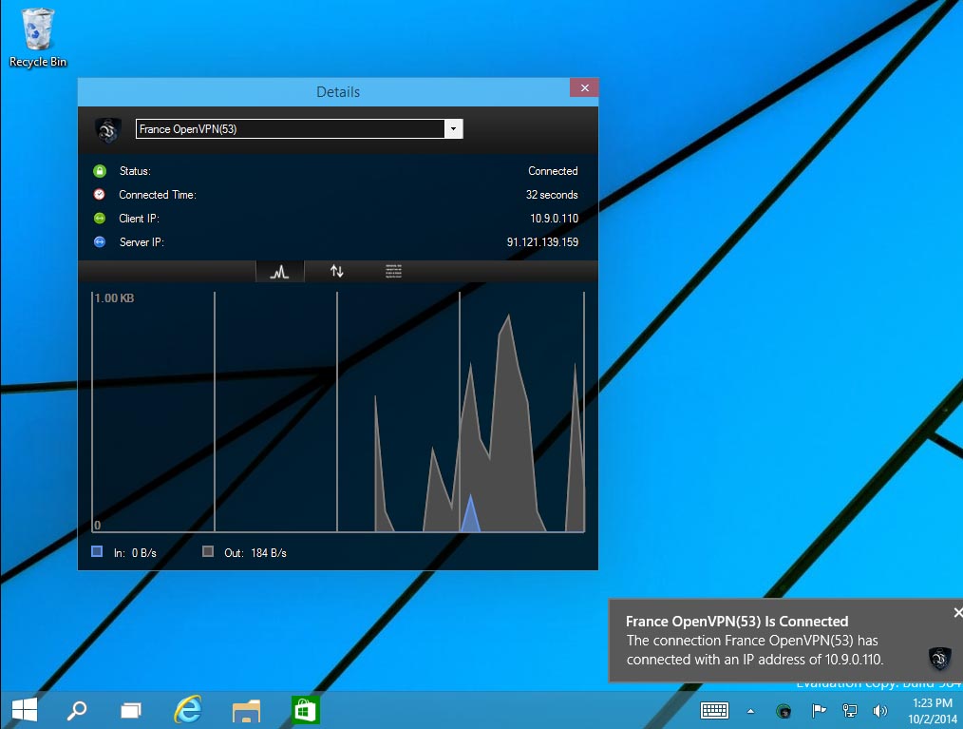Open Task View from taskbar
The width and height of the screenshot is (963, 729).
click(131, 711)
